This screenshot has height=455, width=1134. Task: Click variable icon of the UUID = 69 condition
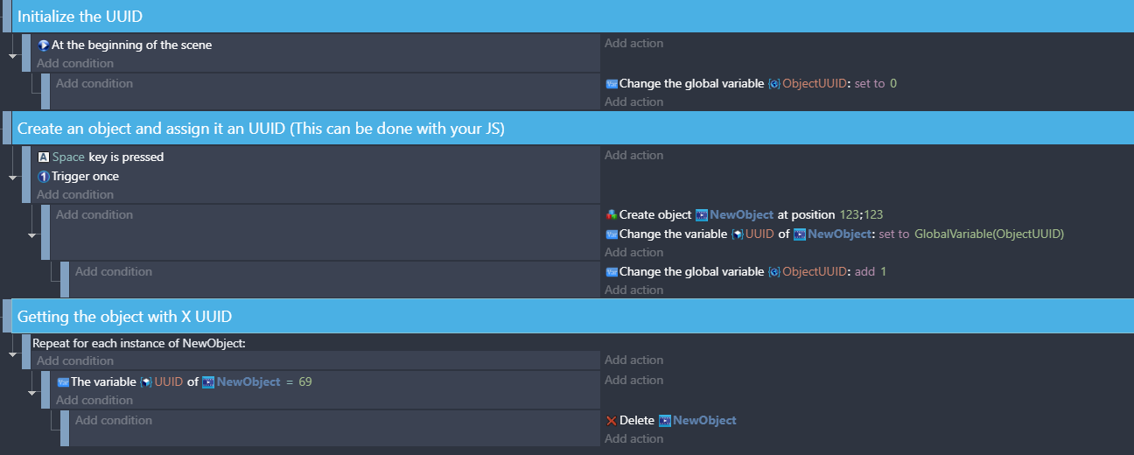pyautogui.click(x=62, y=382)
